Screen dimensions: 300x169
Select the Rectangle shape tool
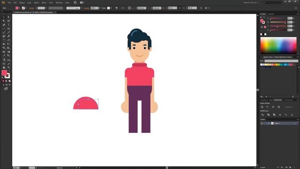pos(8,29)
